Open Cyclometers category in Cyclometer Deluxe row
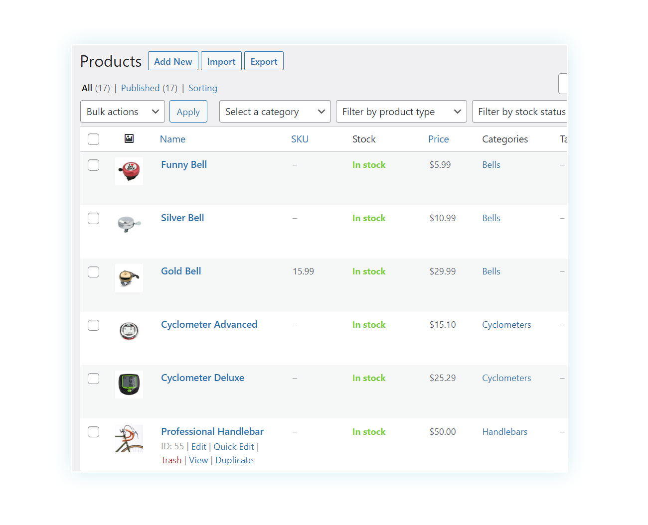Image resolution: width=648 pixels, height=525 pixels. (506, 378)
